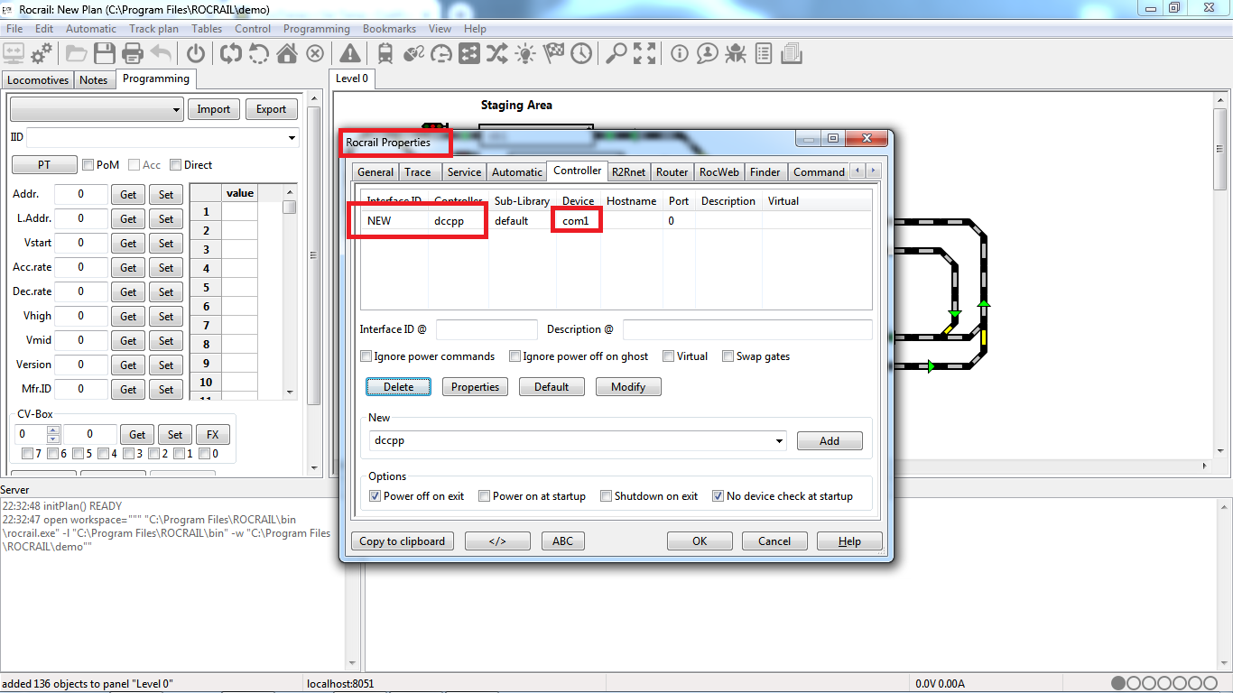Screen dimensions: 1233x693
Task: Click the Description @ input field
Action: click(x=747, y=330)
